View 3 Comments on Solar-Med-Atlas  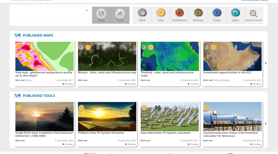[187, 140]
